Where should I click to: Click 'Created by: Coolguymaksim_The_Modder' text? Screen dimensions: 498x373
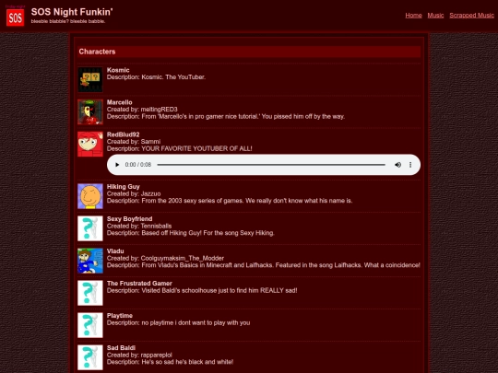(x=165, y=258)
